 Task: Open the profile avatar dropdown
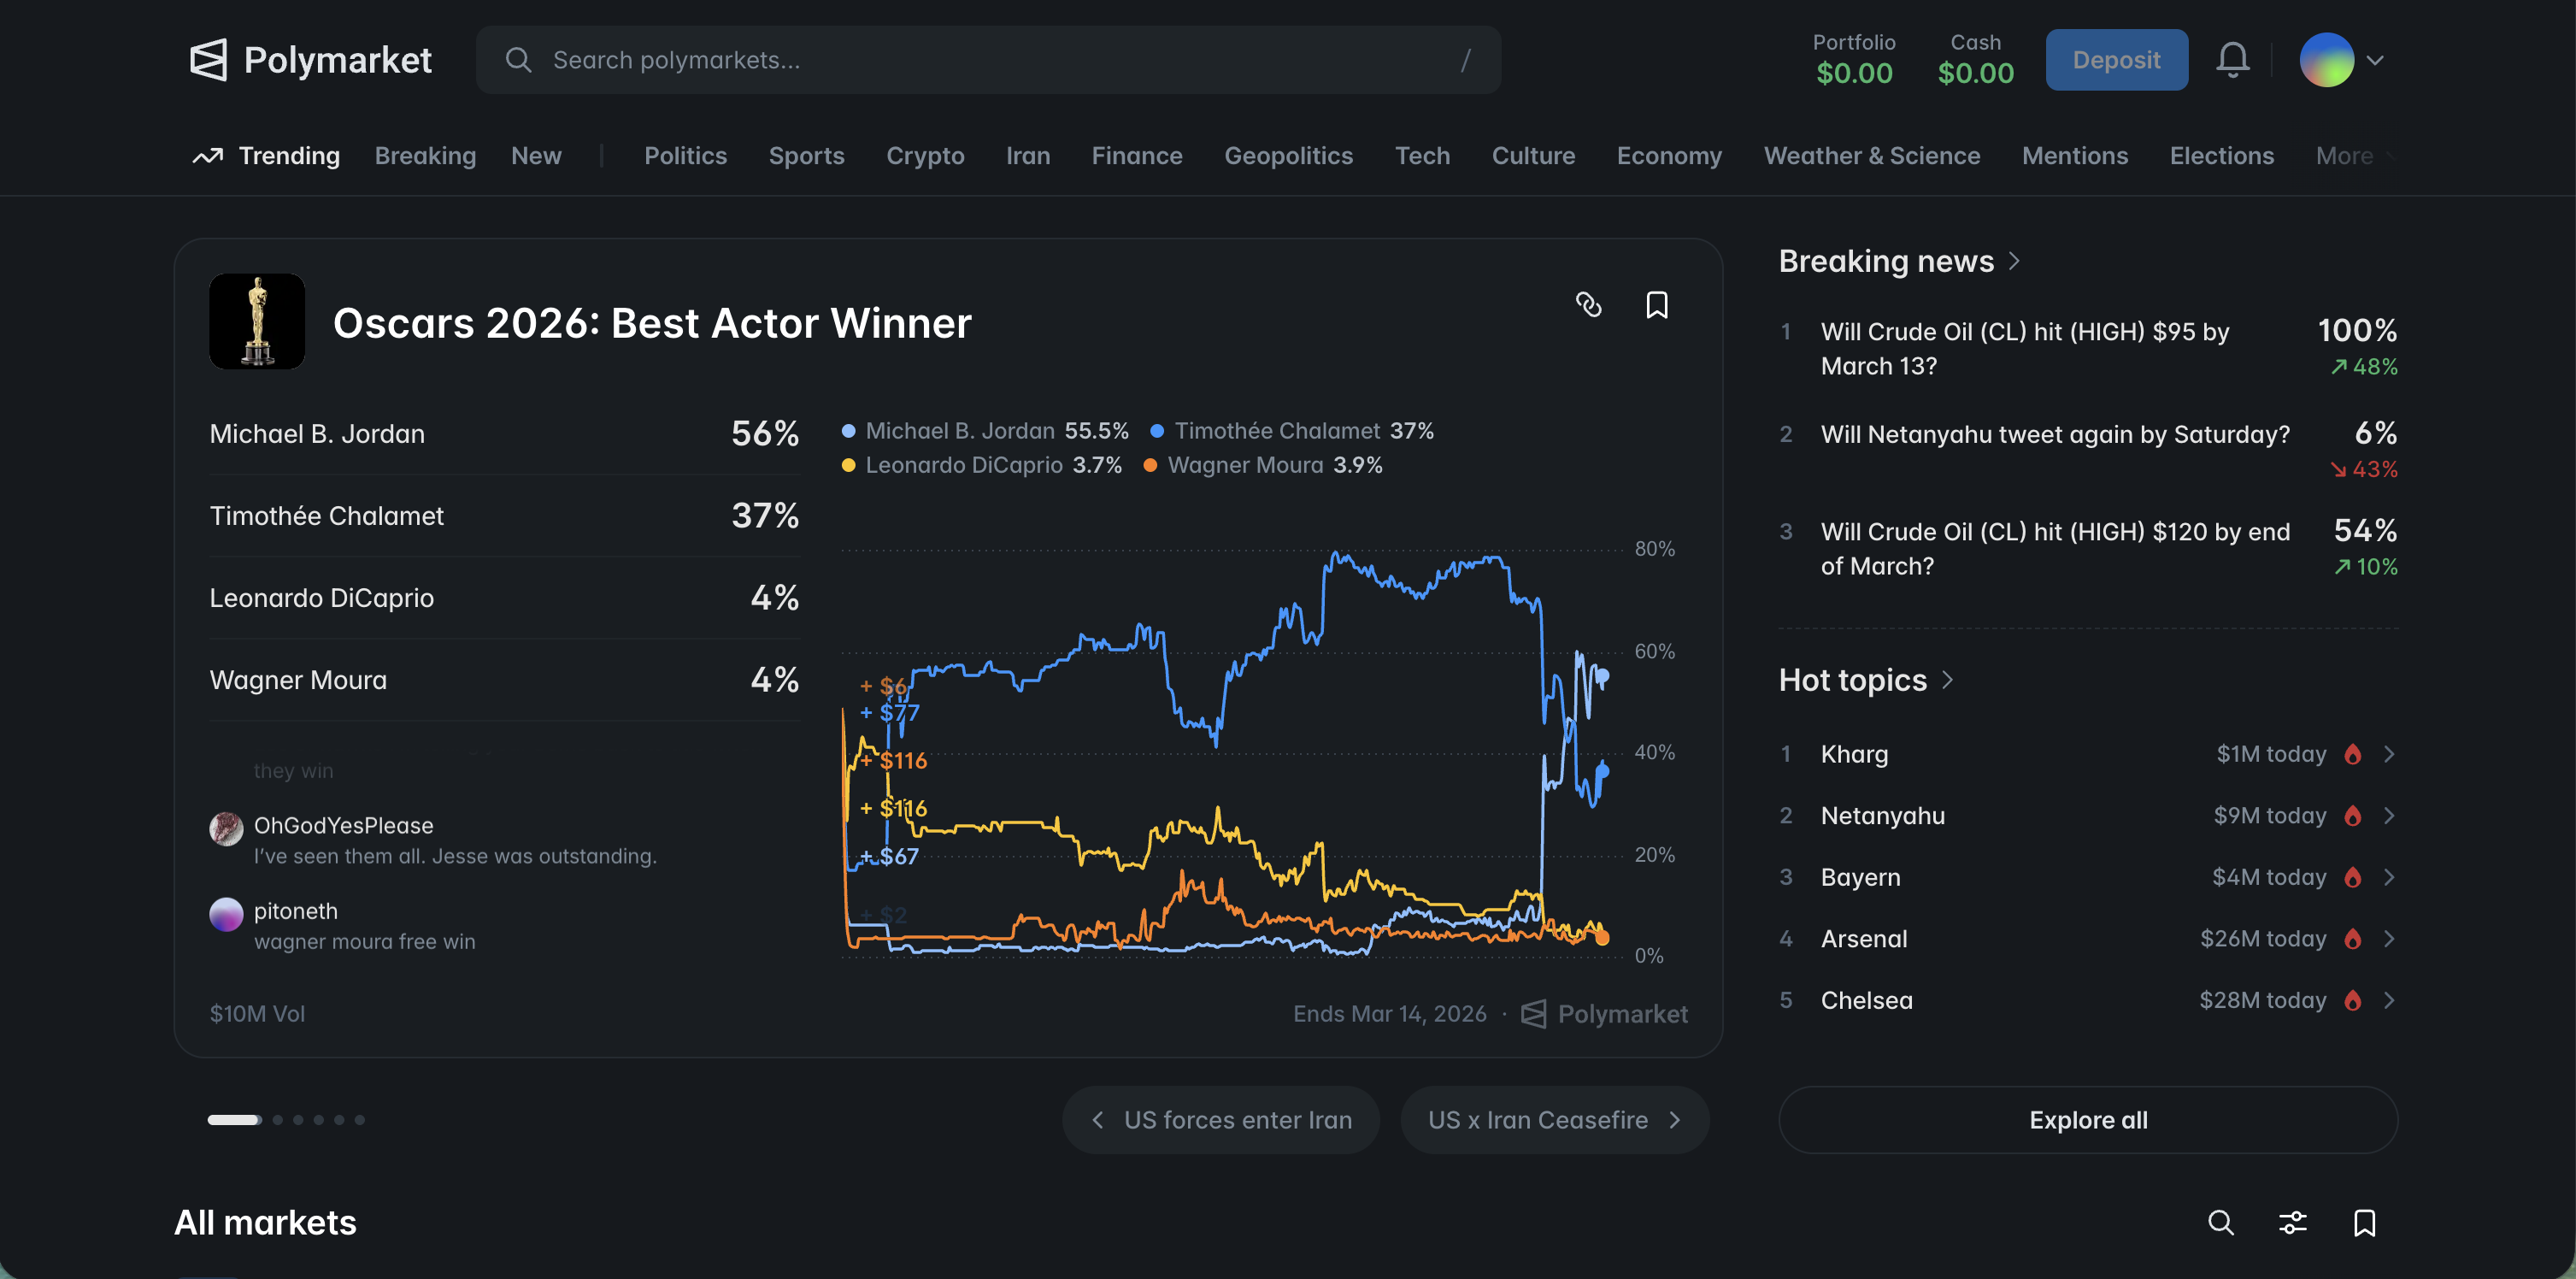(2342, 60)
